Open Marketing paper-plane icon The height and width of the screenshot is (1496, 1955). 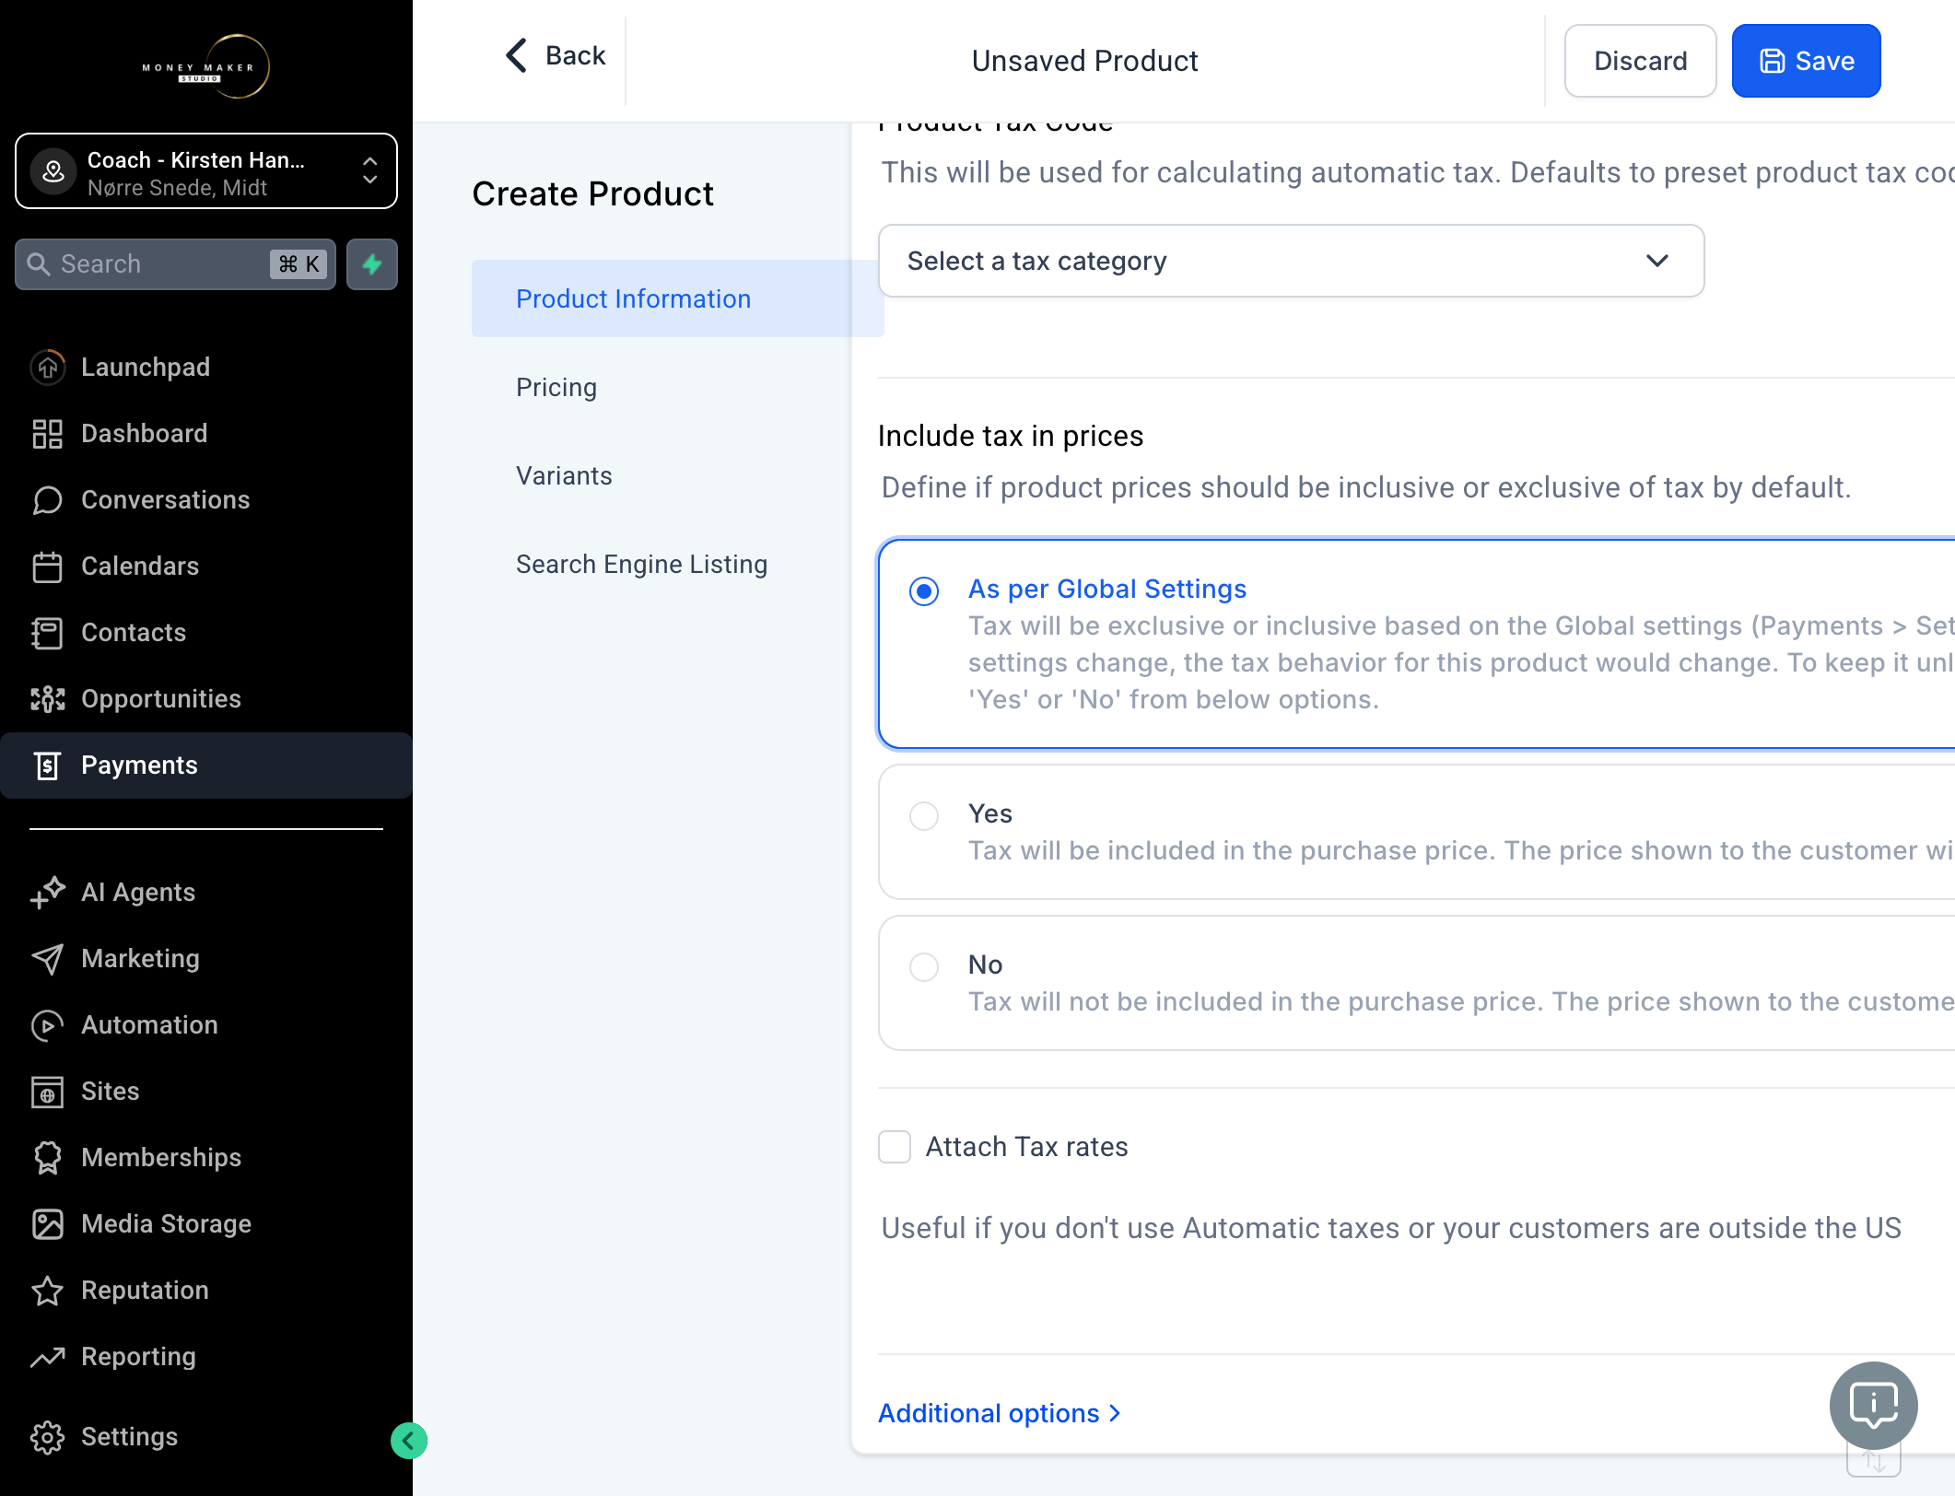click(47, 958)
